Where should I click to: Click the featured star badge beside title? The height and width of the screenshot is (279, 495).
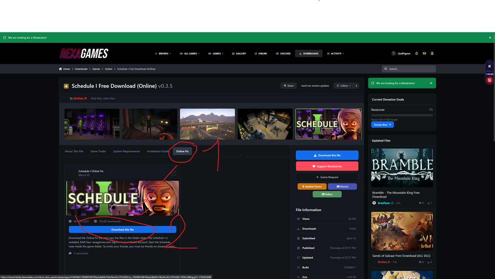[x=66, y=86]
